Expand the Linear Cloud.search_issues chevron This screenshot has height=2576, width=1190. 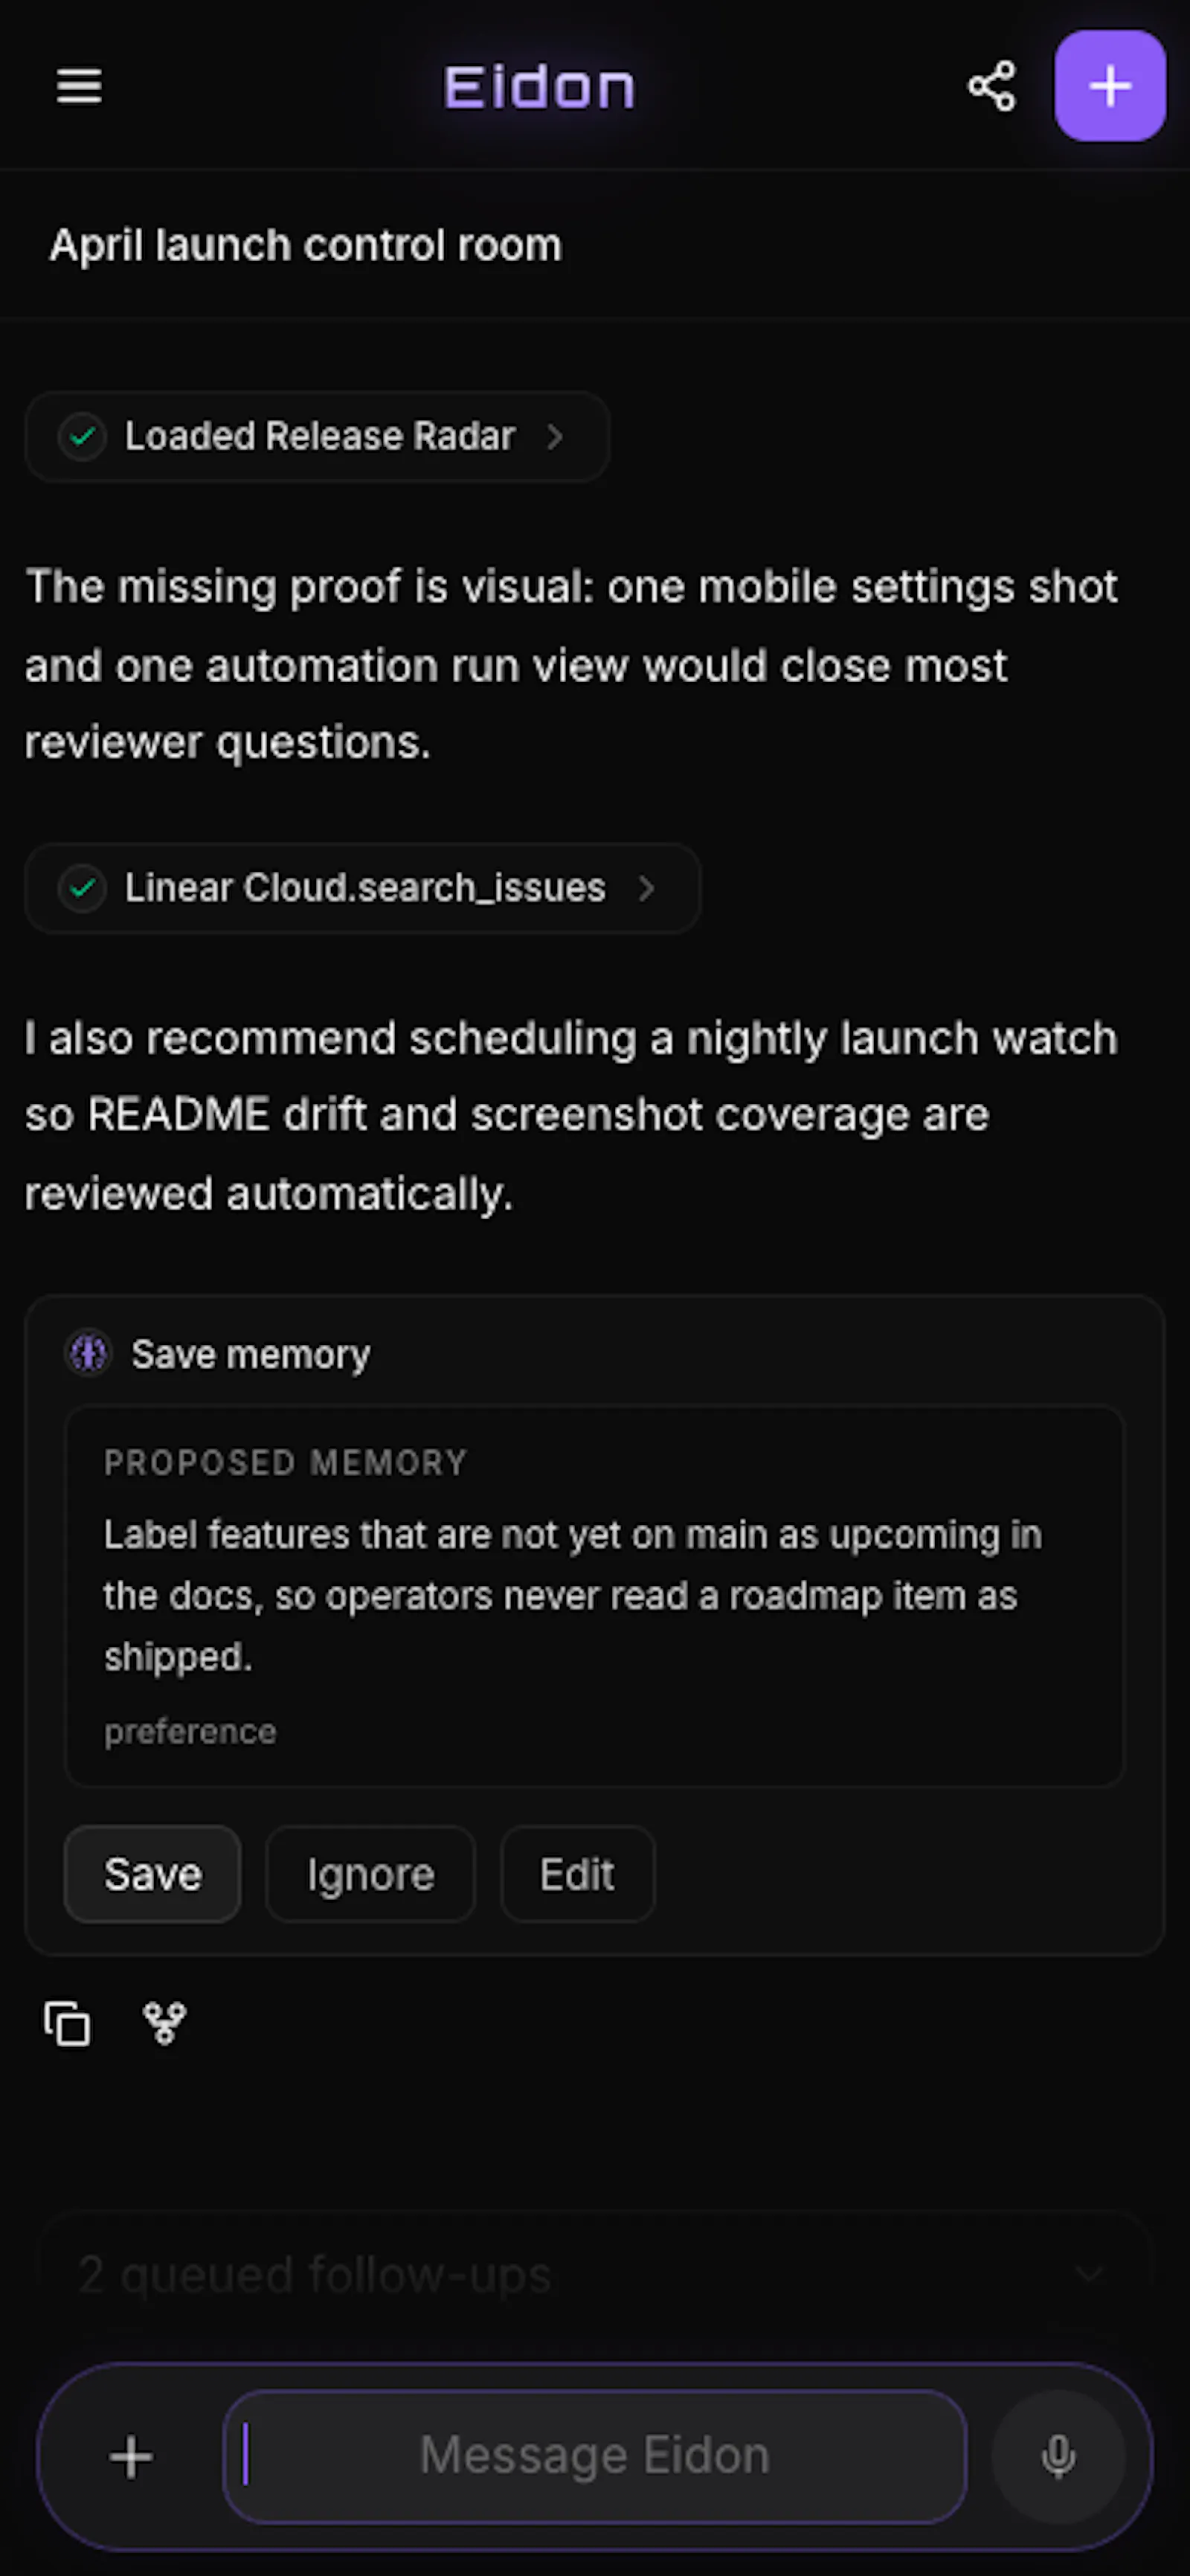646,888
